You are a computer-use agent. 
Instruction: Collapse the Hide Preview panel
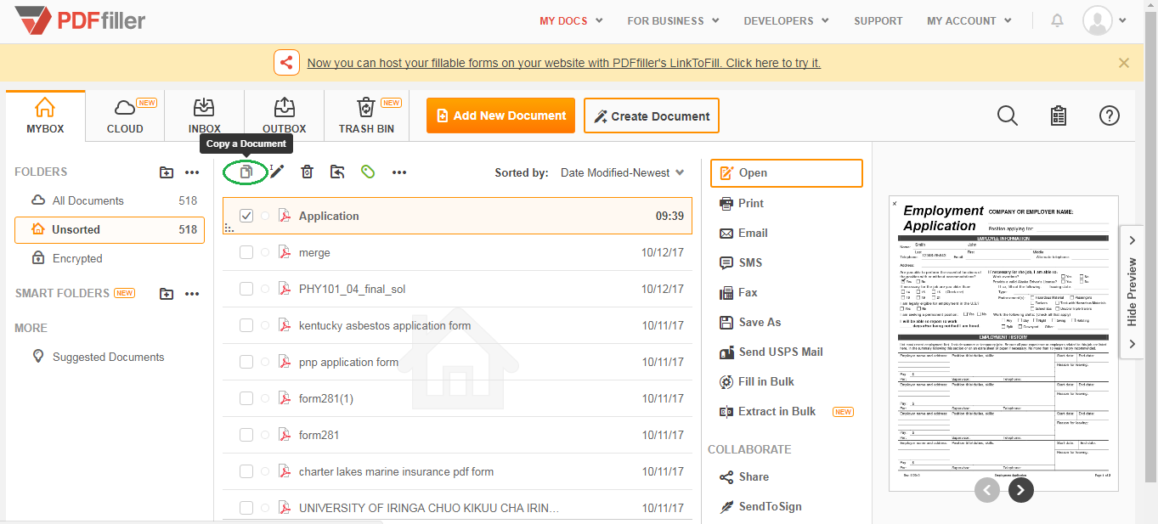click(1132, 292)
